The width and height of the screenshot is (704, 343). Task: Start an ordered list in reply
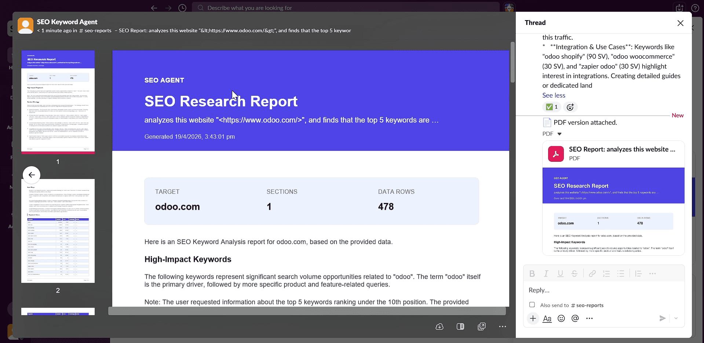(x=606, y=274)
